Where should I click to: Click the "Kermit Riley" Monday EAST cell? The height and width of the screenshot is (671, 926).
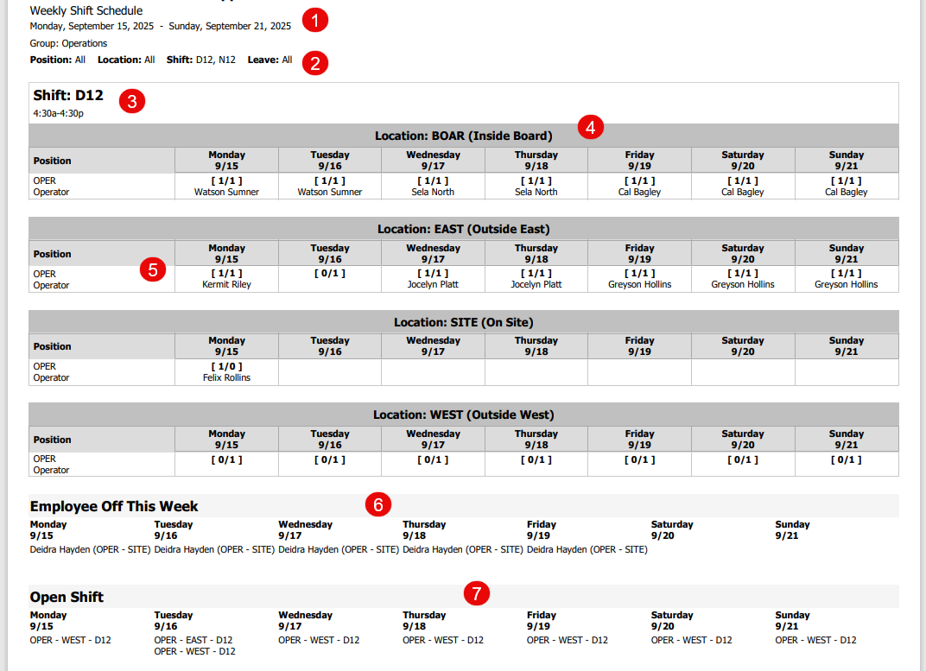pos(227,279)
